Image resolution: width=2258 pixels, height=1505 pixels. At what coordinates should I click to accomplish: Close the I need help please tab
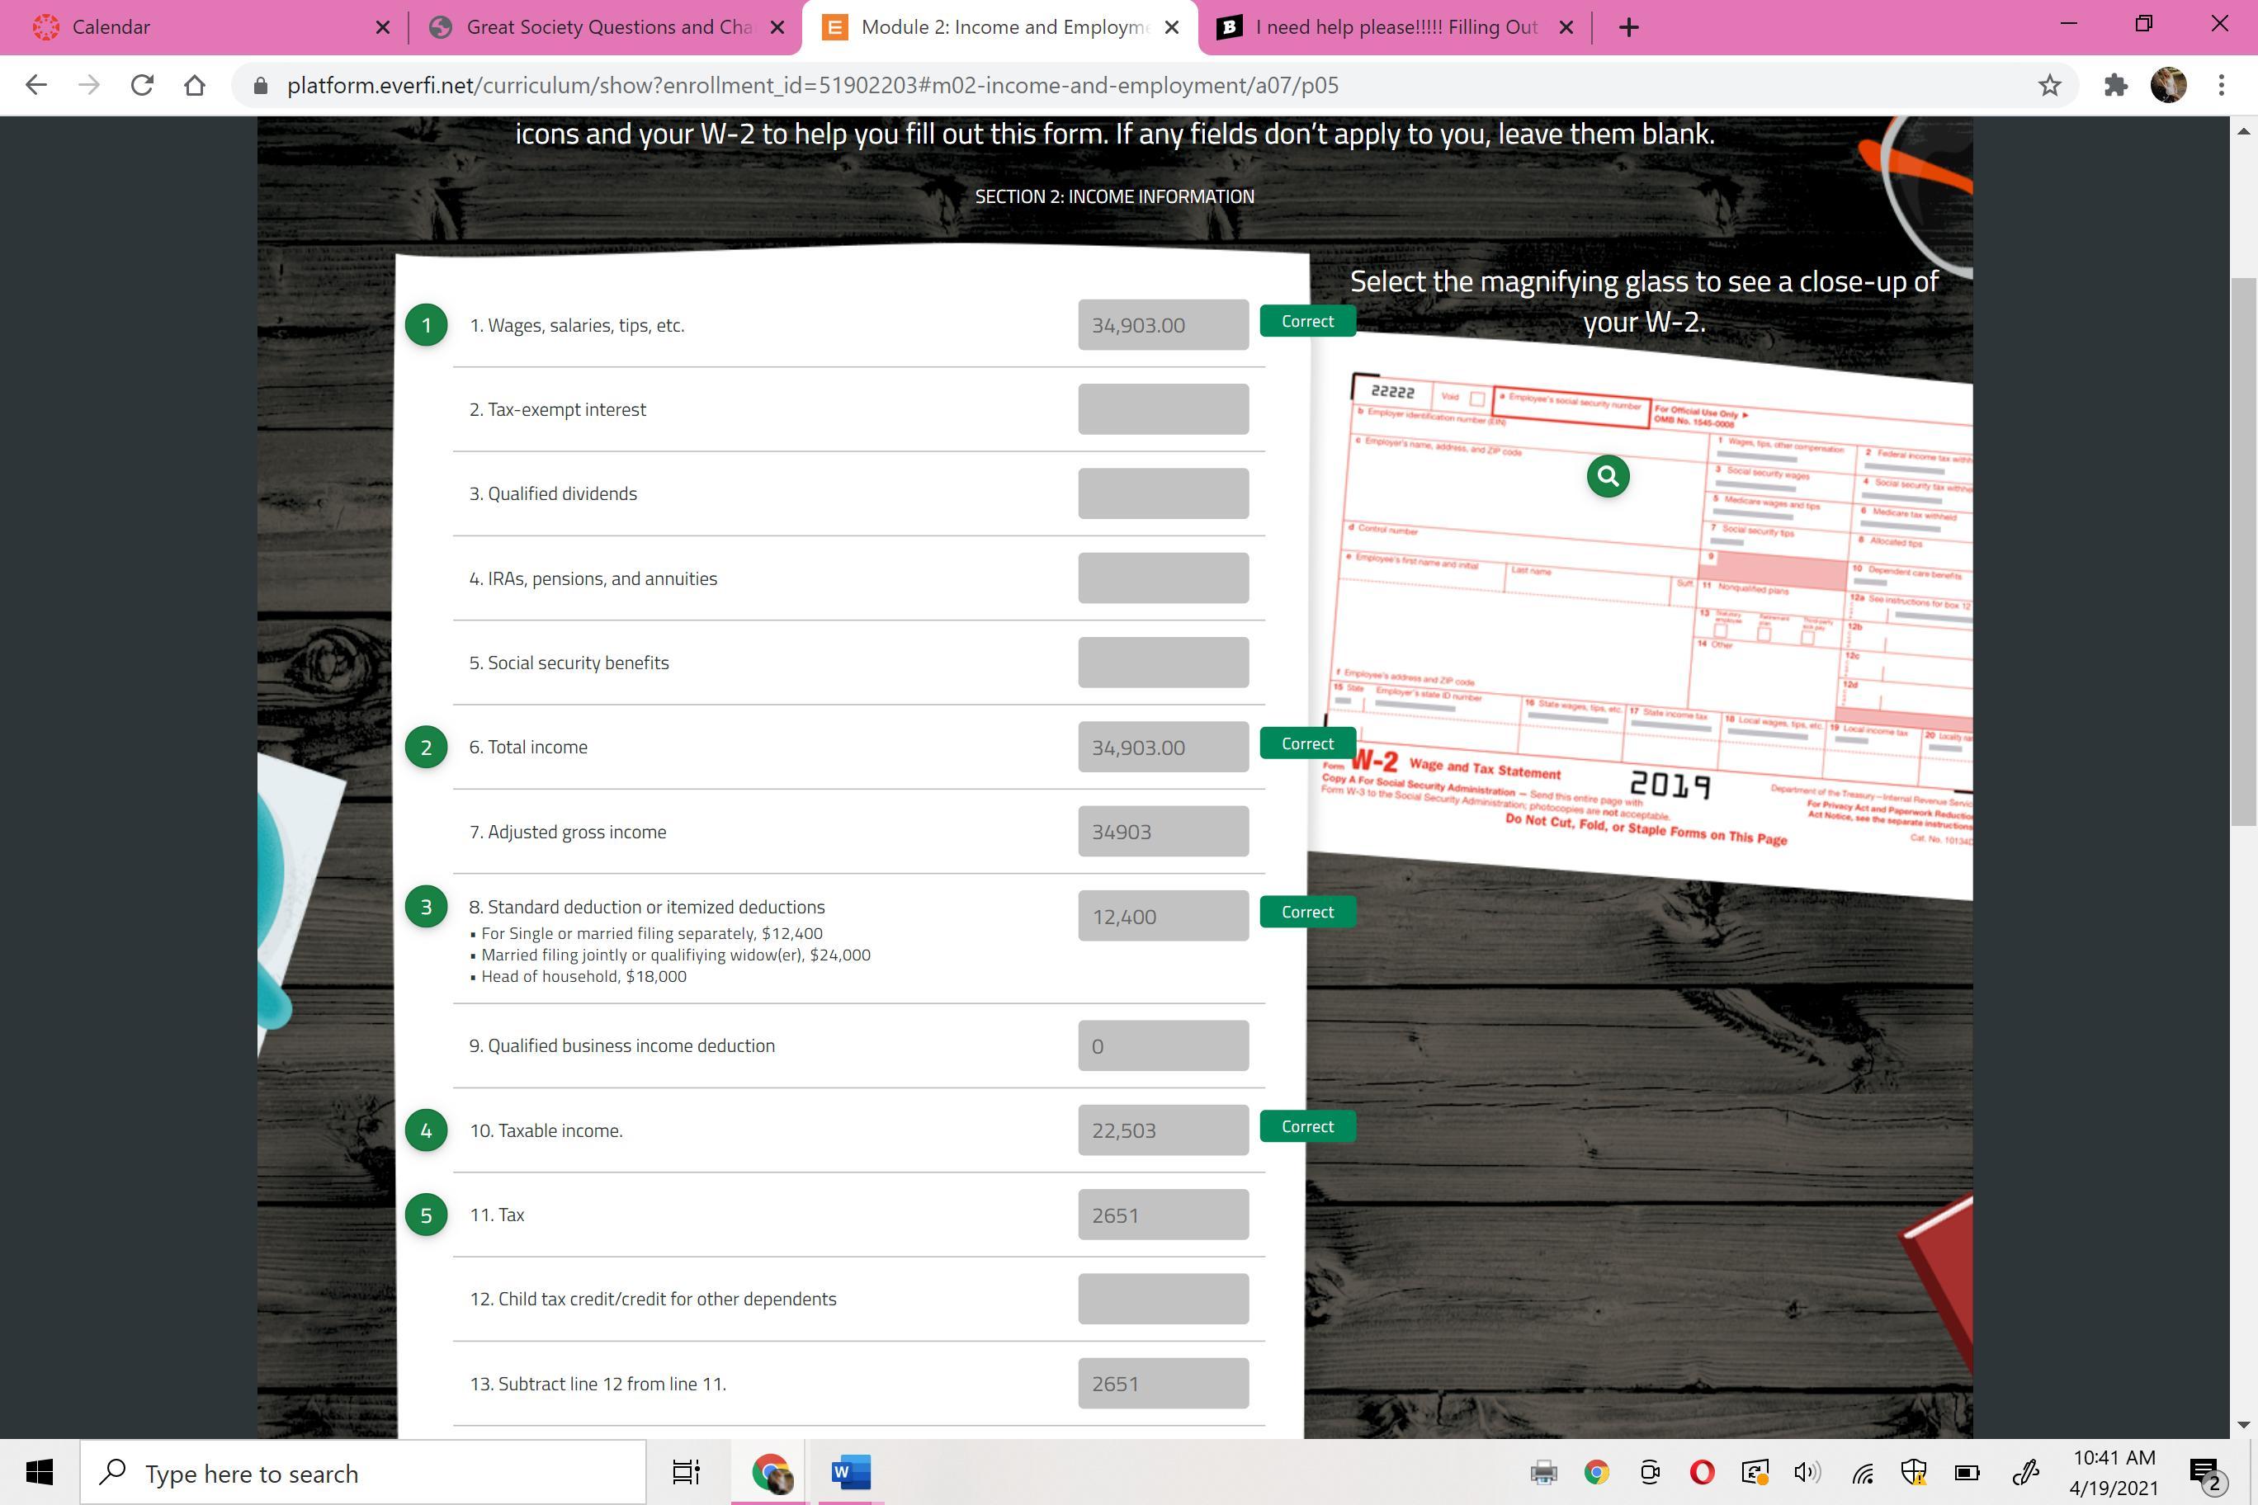(1566, 27)
